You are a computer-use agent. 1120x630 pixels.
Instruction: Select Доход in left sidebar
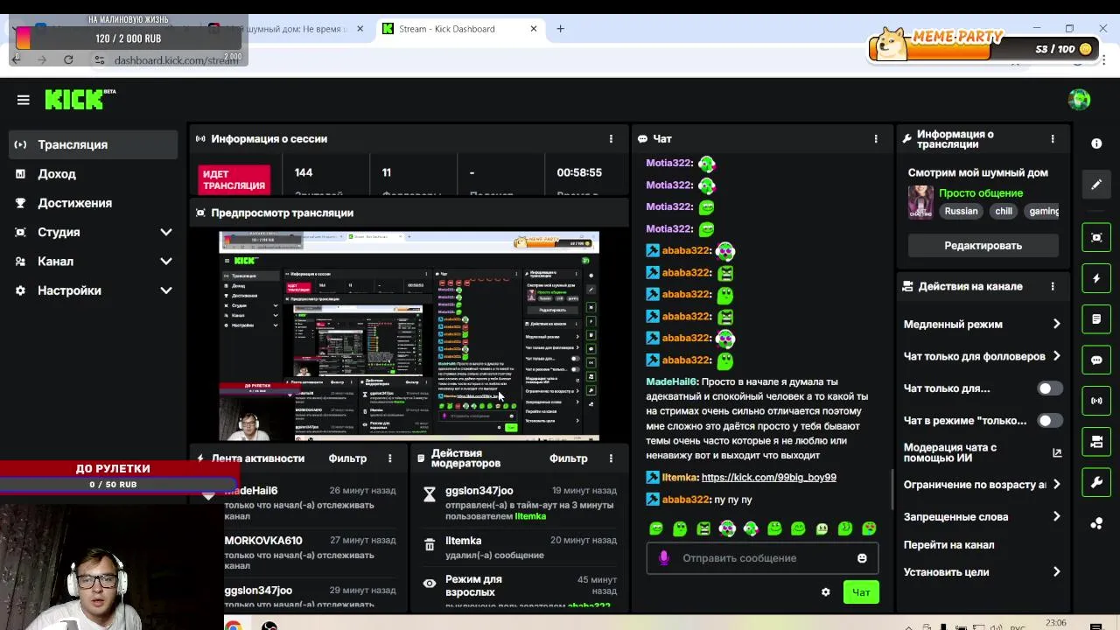coord(94,174)
